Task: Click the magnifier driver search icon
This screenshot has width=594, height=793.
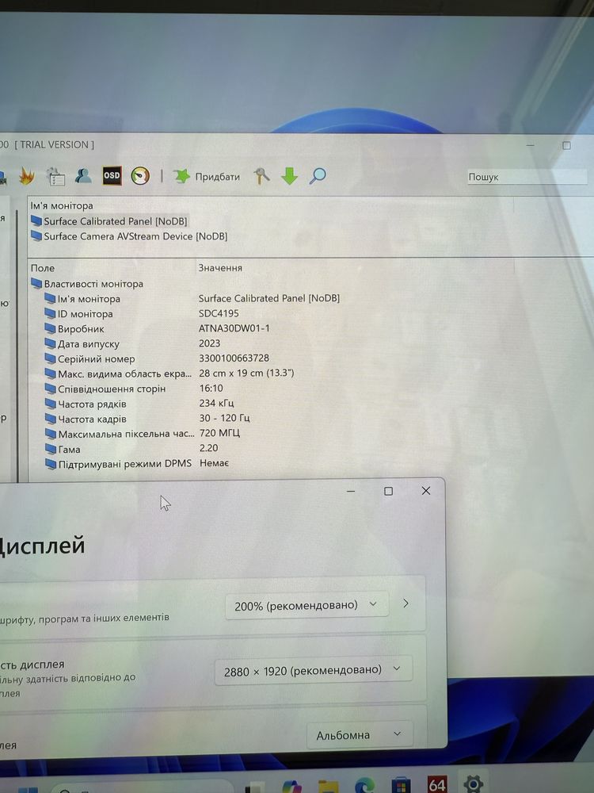Action: pos(318,176)
